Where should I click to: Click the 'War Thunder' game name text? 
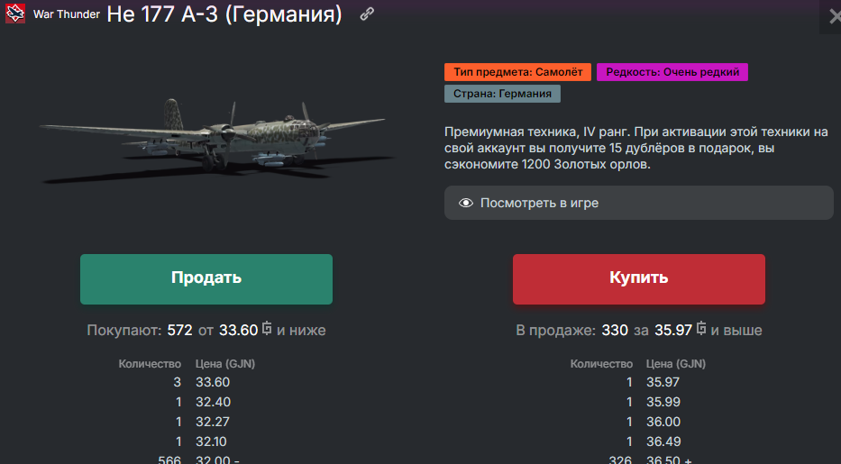(67, 14)
